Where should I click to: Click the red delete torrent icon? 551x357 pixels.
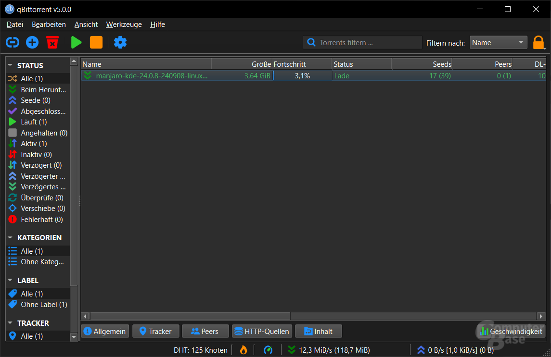click(52, 42)
